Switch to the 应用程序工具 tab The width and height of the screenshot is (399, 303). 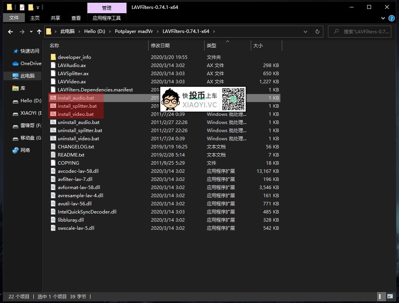(x=107, y=18)
